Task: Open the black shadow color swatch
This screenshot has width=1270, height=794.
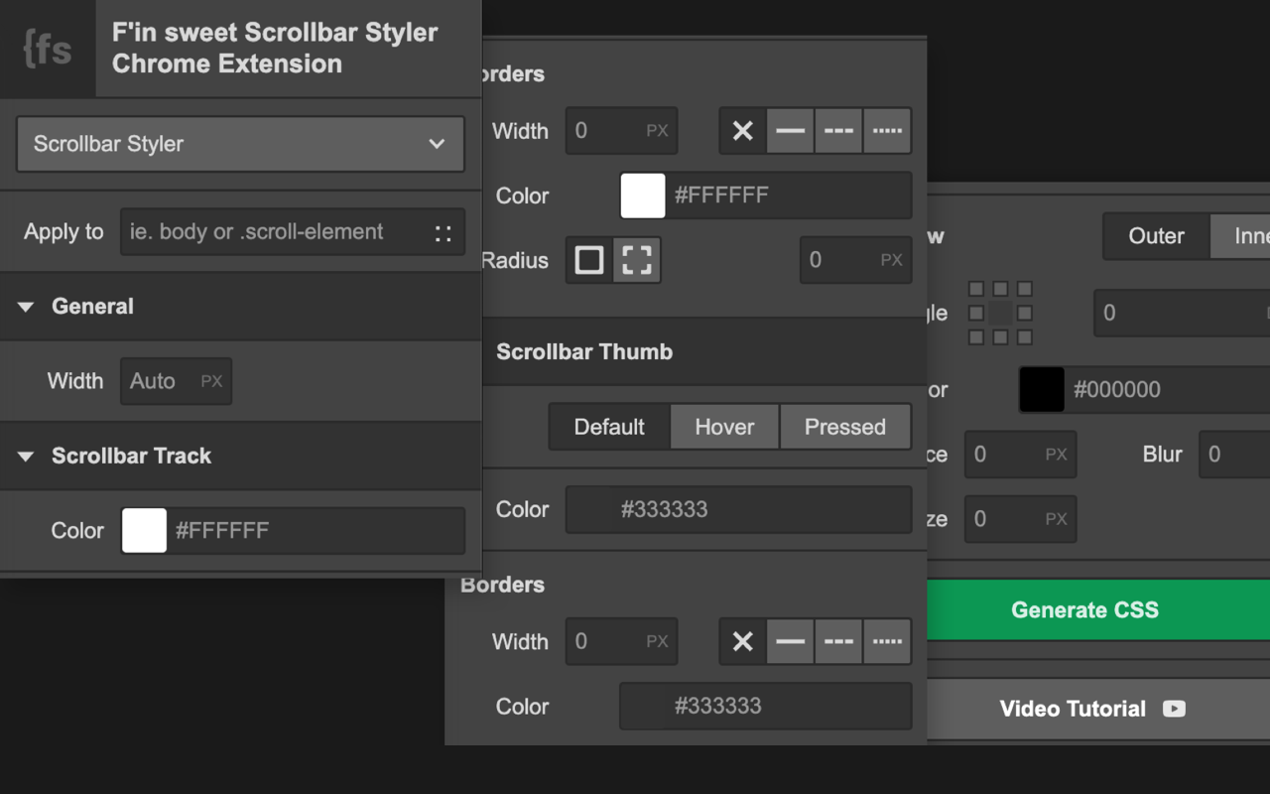Action: (x=1042, y=390)
